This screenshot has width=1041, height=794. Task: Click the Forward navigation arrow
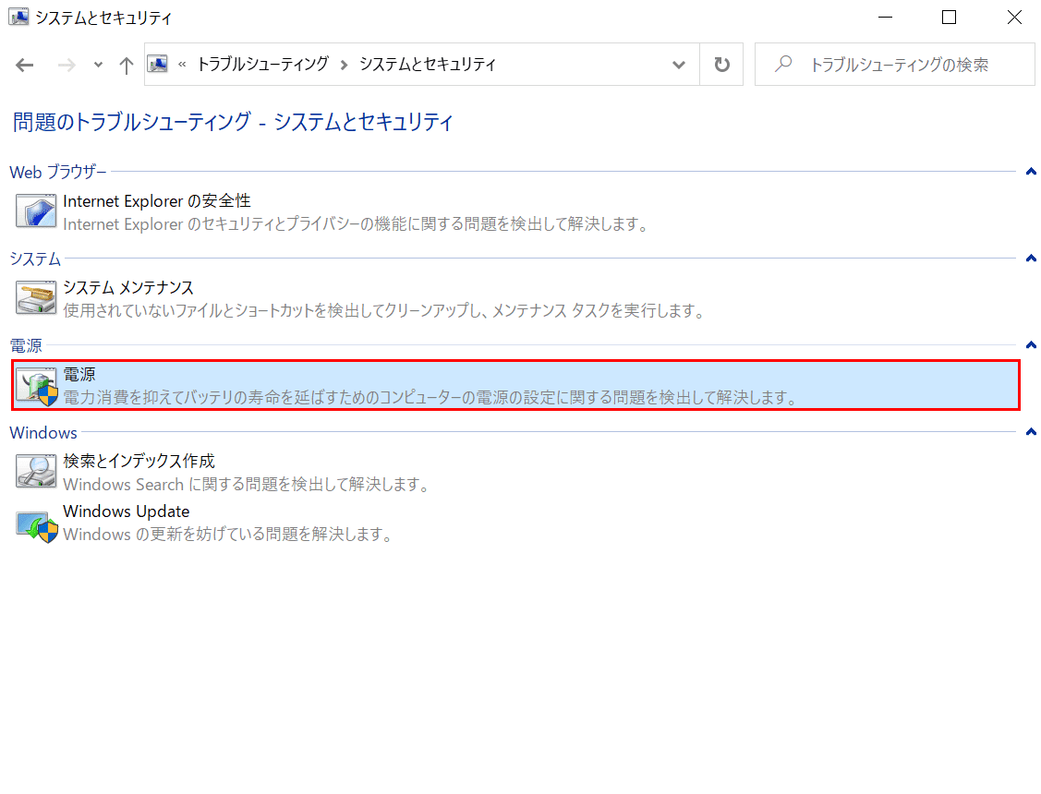click(x=67, y=65)
